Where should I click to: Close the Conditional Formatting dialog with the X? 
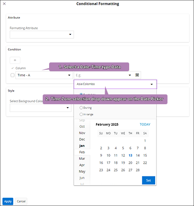tap(4, 3)
